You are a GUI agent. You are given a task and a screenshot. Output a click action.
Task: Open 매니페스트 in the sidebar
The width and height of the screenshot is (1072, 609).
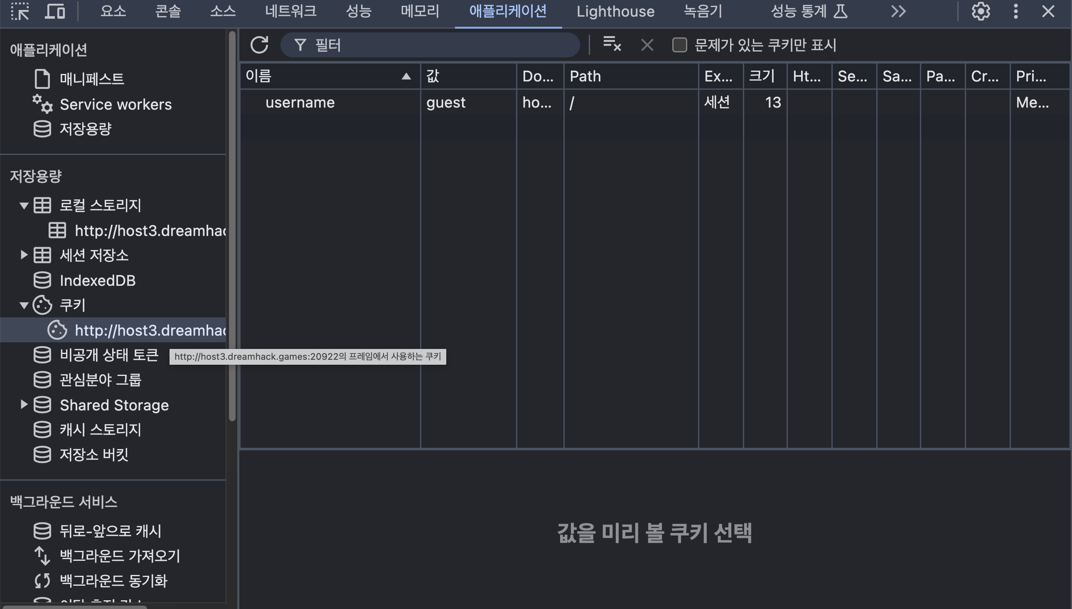coord(91,79)
